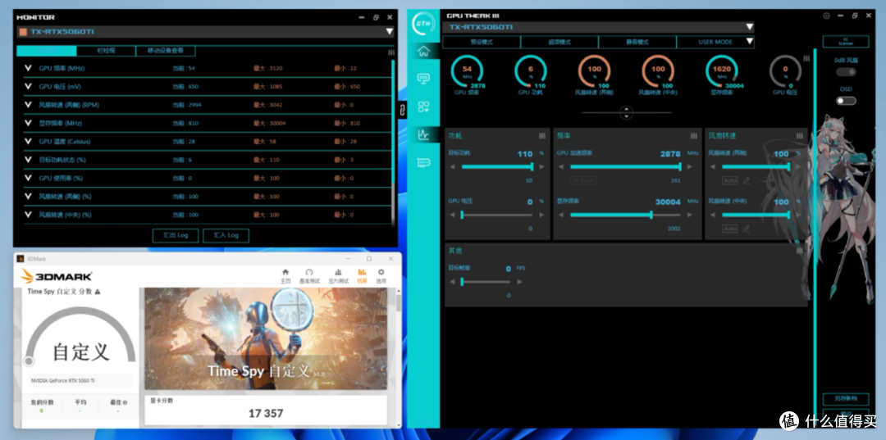Click the 显存频率 gauge dial
The image size is (886, 440).
[x=722, y=71]
